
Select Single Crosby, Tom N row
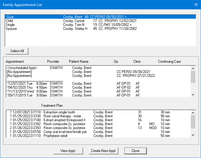tap(100, 25)
